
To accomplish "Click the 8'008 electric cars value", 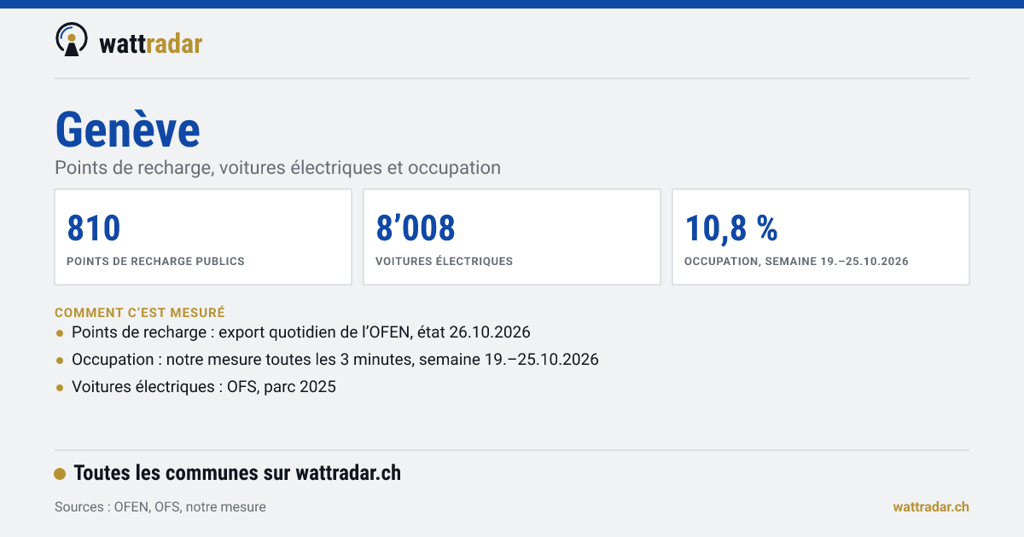I will coord(416,228).
